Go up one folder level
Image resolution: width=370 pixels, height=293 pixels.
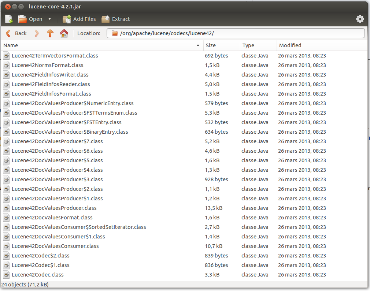pos(50,33)
